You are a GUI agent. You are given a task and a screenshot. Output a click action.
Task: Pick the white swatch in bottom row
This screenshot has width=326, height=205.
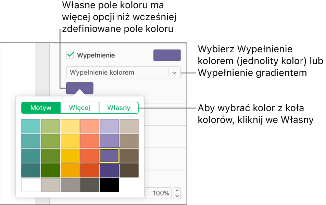click(31, 185)
